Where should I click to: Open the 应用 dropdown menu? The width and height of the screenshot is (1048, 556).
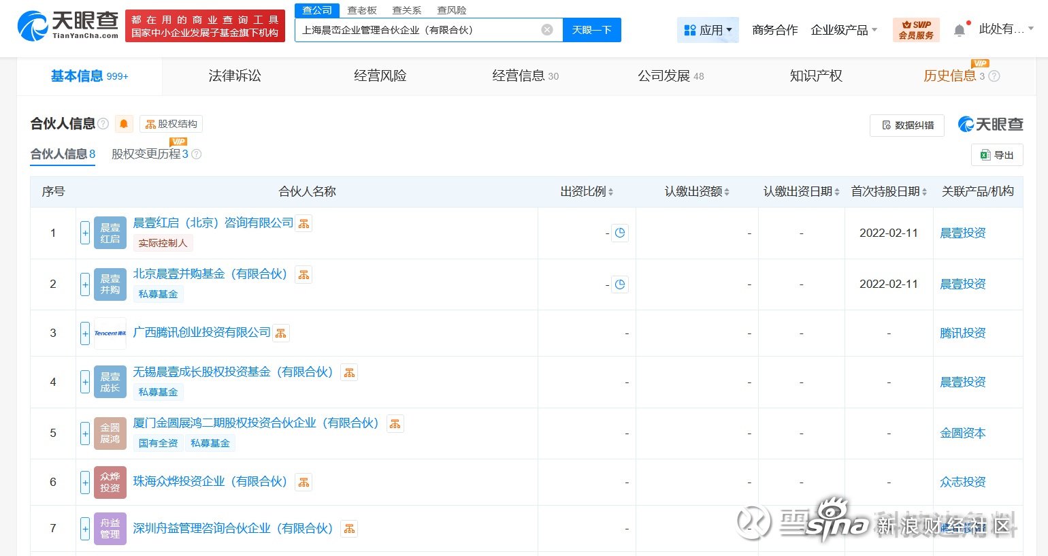[708, 30]
